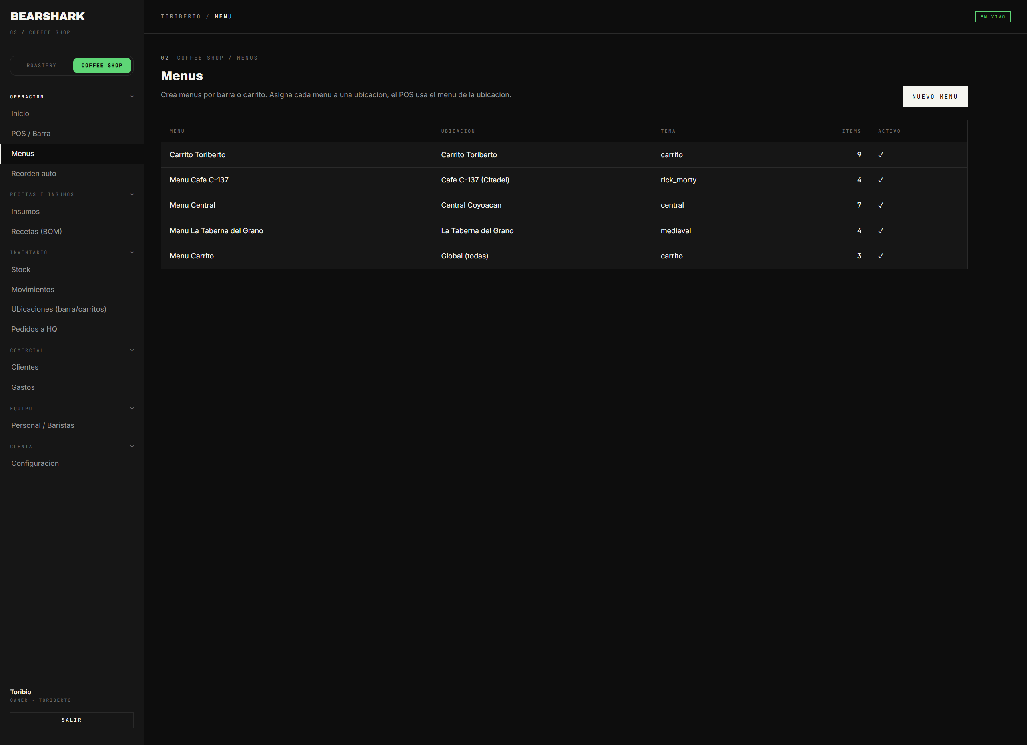Click the Bearshark logo
This screenshot has height=745, width=1027.
point(48,16)
